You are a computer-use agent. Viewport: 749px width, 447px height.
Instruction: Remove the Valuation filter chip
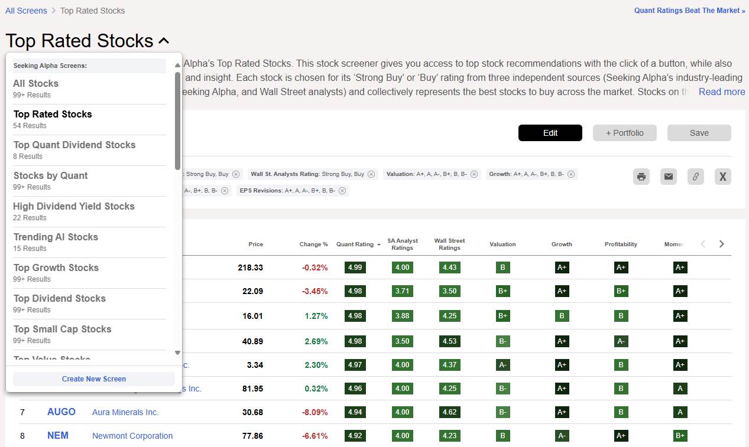[475, 174]
